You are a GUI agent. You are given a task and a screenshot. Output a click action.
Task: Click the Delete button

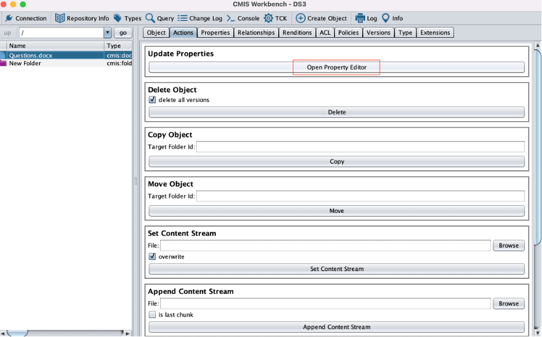[x=337, y=112]
